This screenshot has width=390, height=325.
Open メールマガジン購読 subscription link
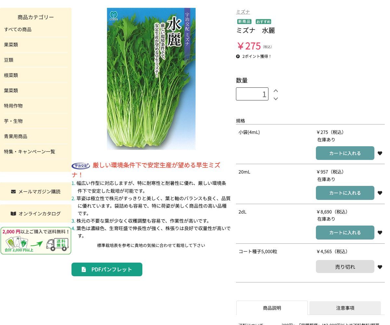36,191
